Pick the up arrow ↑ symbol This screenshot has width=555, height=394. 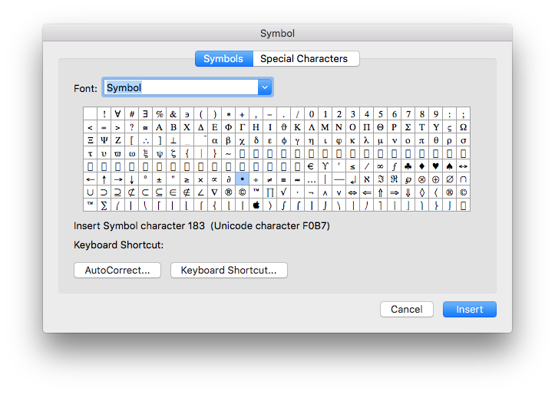(x=104, y=179)
